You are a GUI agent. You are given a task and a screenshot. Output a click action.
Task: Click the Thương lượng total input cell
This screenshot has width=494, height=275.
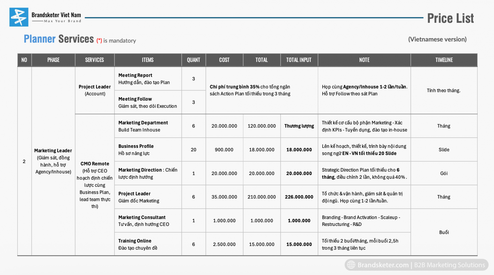[299, 126]
